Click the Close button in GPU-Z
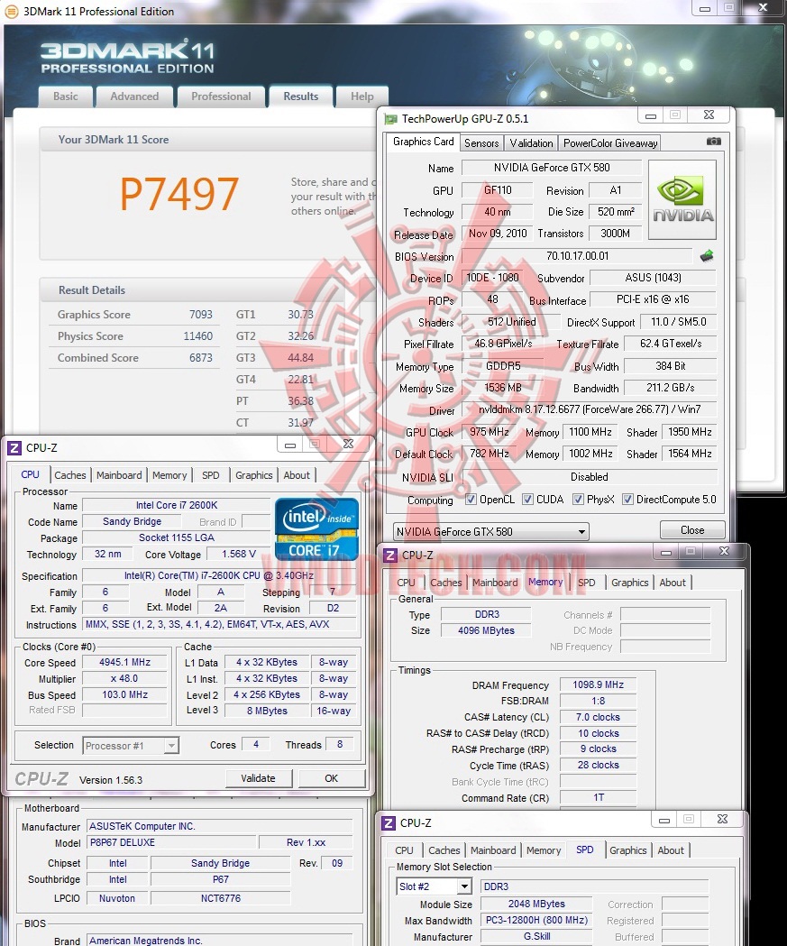Viewport: 787px width, 946px height. 692,530
